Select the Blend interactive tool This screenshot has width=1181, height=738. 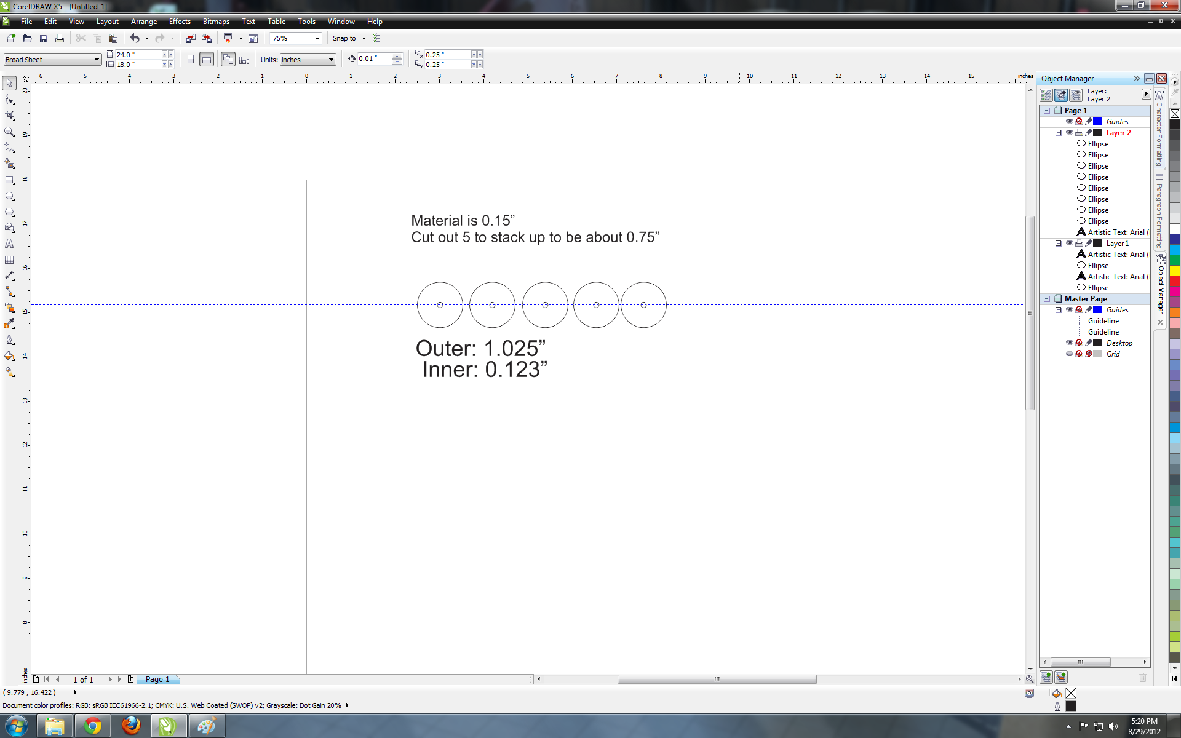tap(9, 307)
